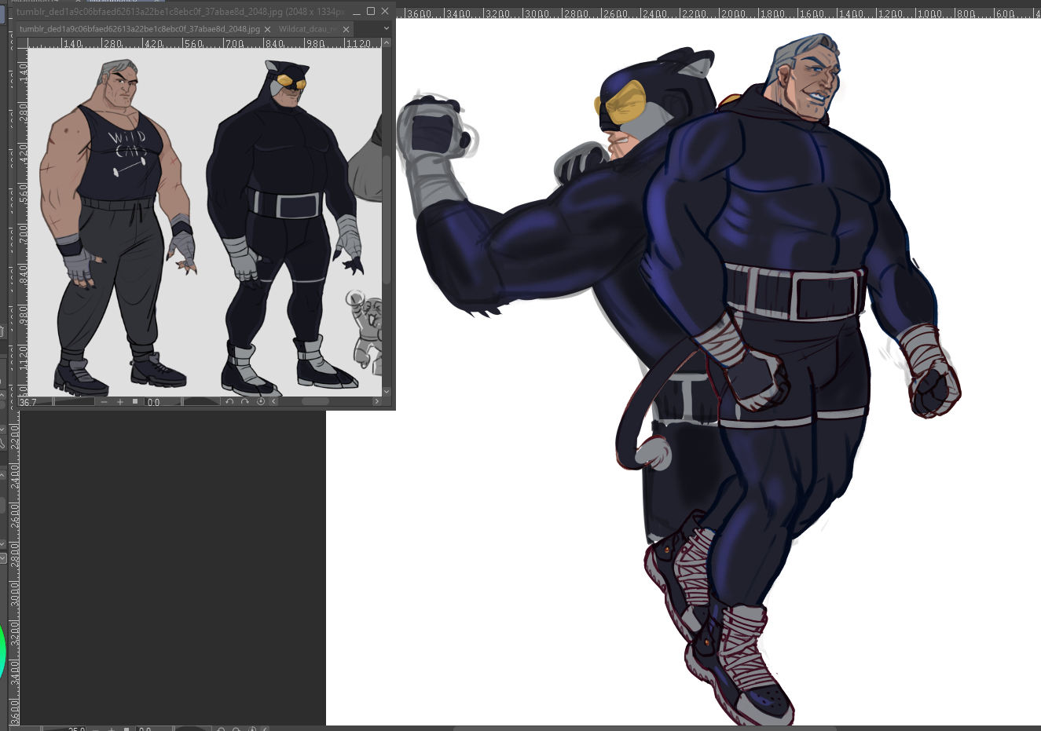This screenshot has height=731, width=1041.
Task: Close the tumblr jpg reference tab
Action: (267, 29)
